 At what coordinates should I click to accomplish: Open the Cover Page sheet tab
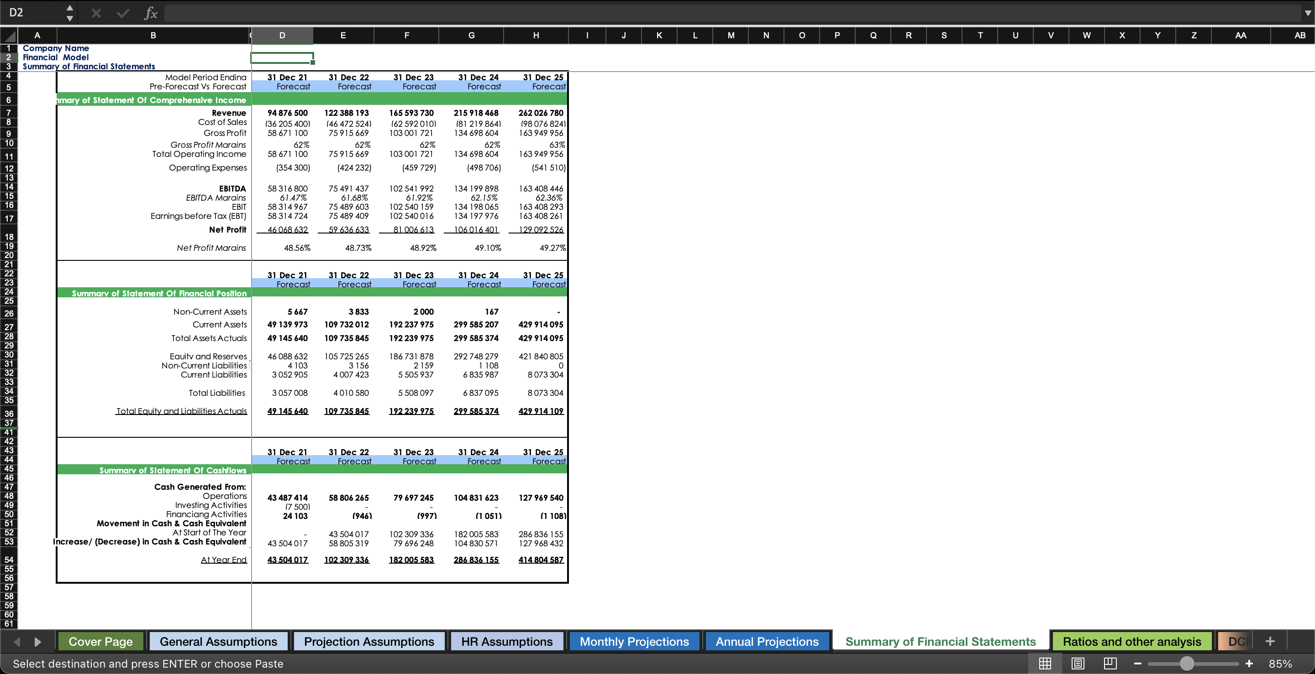pyautogui.click(x=100, y=641)
